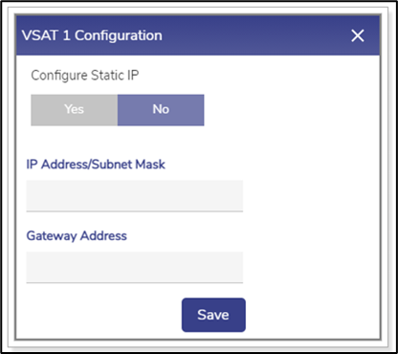The width and height of the screenshot is (398, 354).
Task: Choose the grey Yes toggle option
Action: (x=74, y=110)
